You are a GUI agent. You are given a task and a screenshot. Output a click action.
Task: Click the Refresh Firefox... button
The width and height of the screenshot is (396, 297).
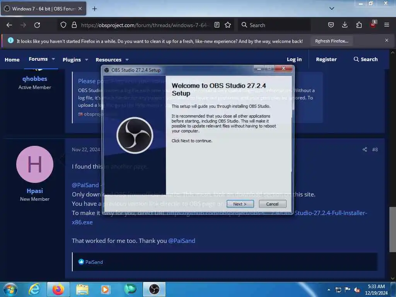point(331,41)
